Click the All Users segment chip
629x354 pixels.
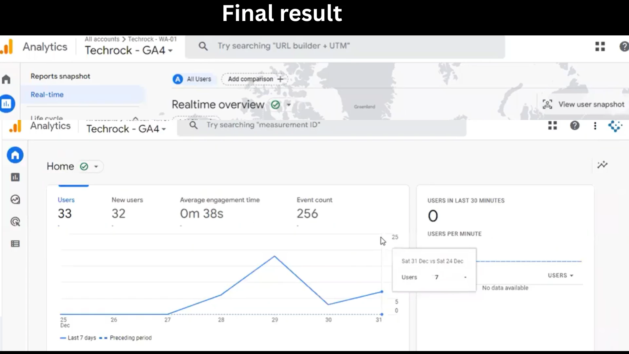(x=193, y=79)
